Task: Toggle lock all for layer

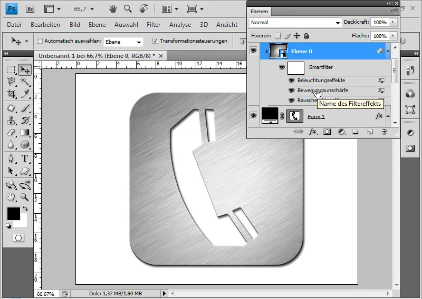Action: 306,36
